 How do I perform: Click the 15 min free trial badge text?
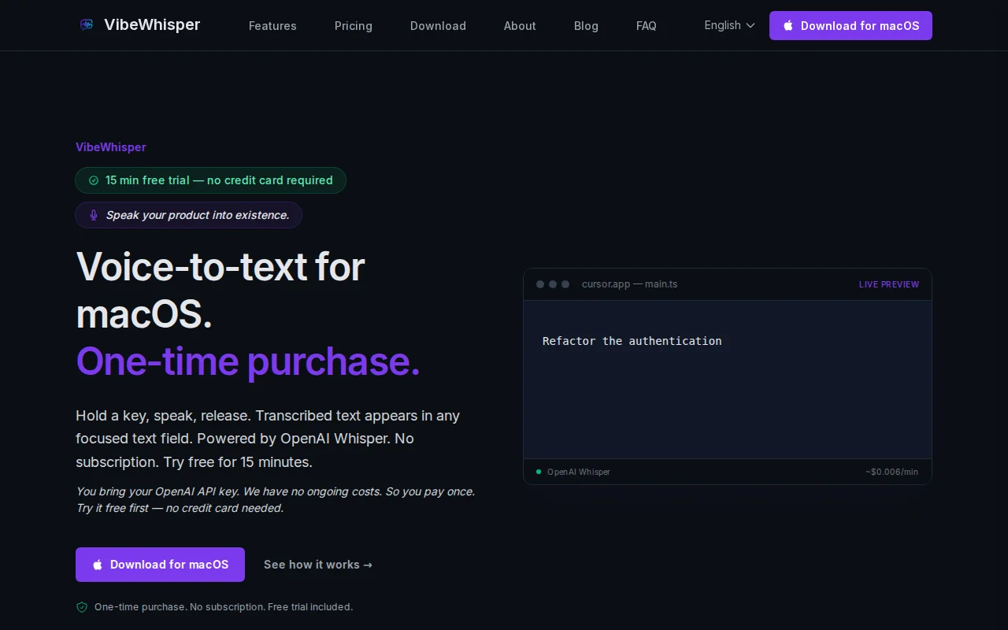(219, 180)
